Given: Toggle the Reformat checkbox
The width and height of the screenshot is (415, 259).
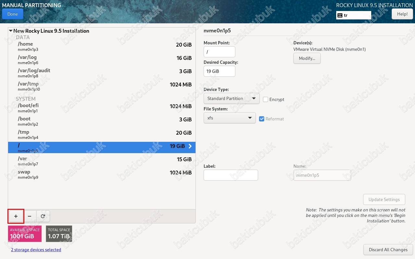Looking at the screenshot, I should click(262, 119).
